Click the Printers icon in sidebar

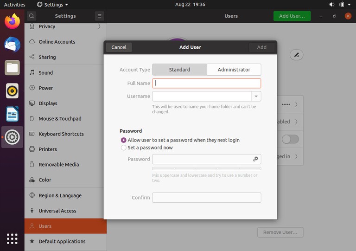[x=32, y=149]
